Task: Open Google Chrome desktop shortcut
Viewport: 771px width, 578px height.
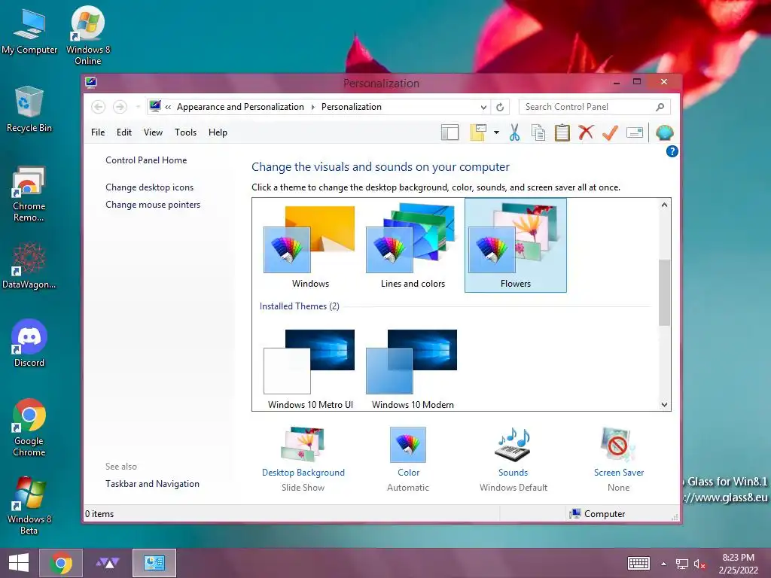Action: click(29, 427)
